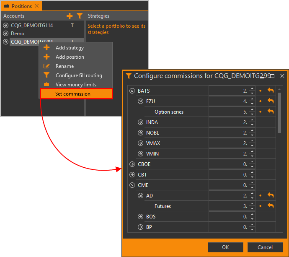
Task: Expand the VMIN node
Action: 140,154
